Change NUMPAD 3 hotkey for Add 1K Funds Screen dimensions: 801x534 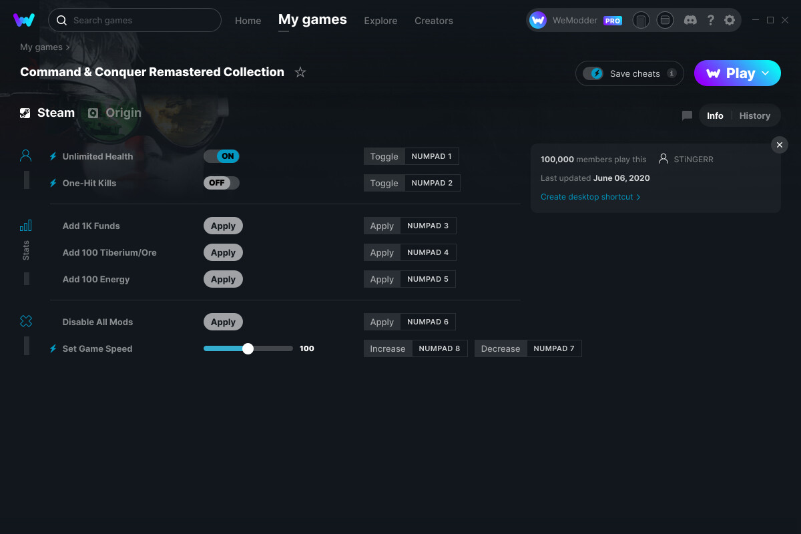click(428, 226)
